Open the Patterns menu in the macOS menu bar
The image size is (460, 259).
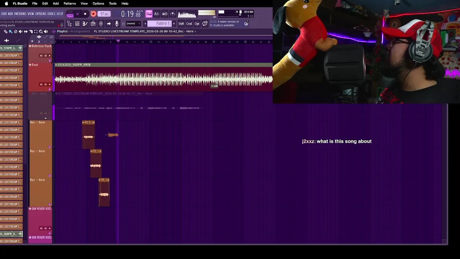coord(70,3)
